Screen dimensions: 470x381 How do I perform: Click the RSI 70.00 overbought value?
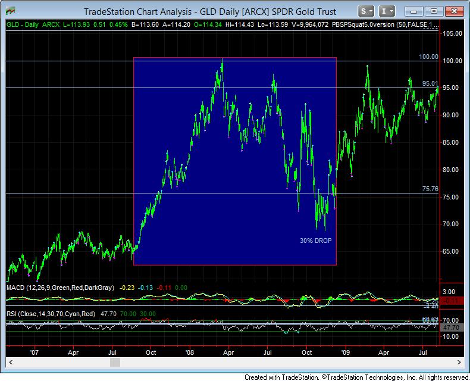(x=128, y=314)
